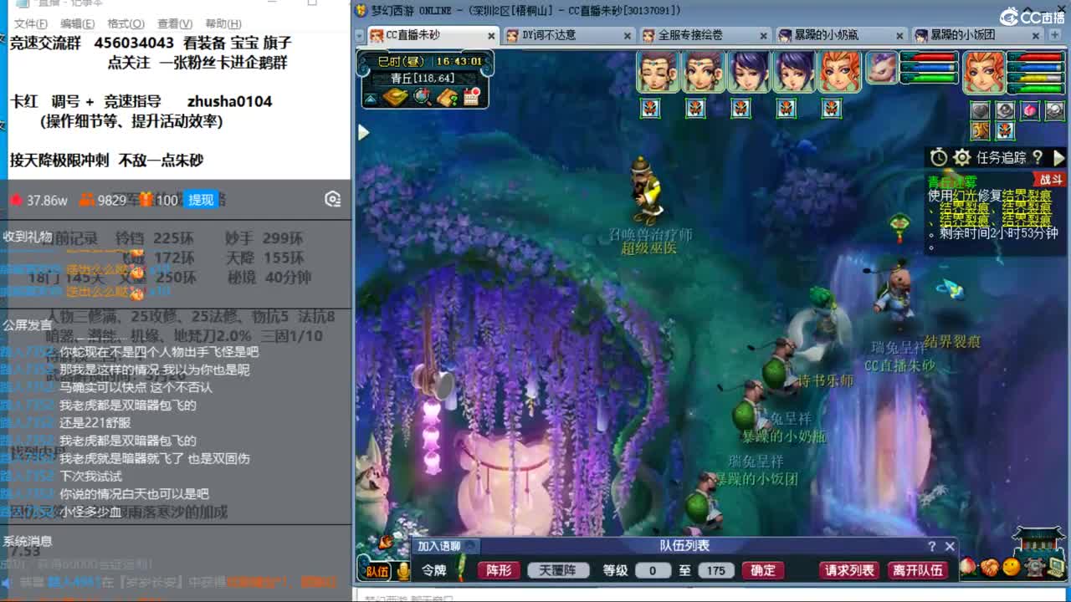Viewport: 1071px width, 602px height.
Task: Open the 文件 menu in Notepad
Action: 30,23
